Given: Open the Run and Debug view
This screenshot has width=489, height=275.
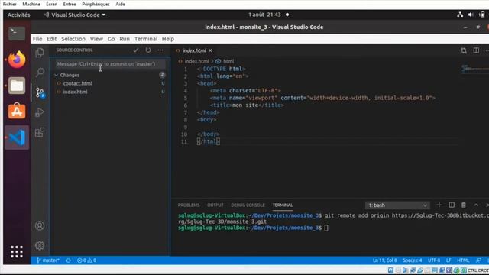Looking at the screenshot, I should click(40, 112).
